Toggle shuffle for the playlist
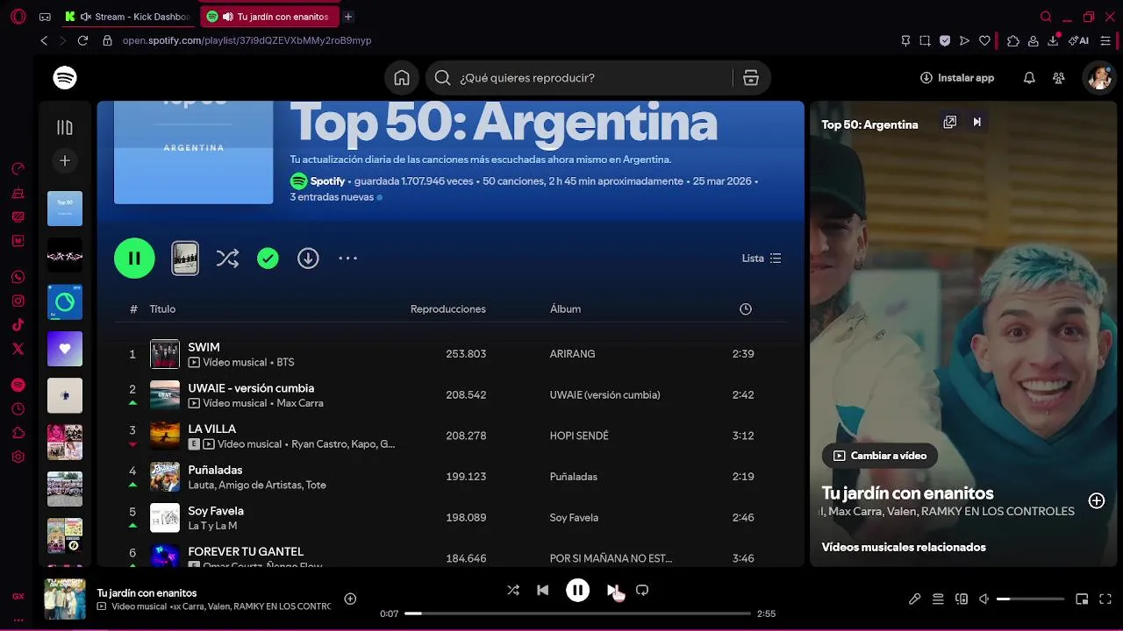Viewport: 1123px width, 631px height. click(227, 258)
